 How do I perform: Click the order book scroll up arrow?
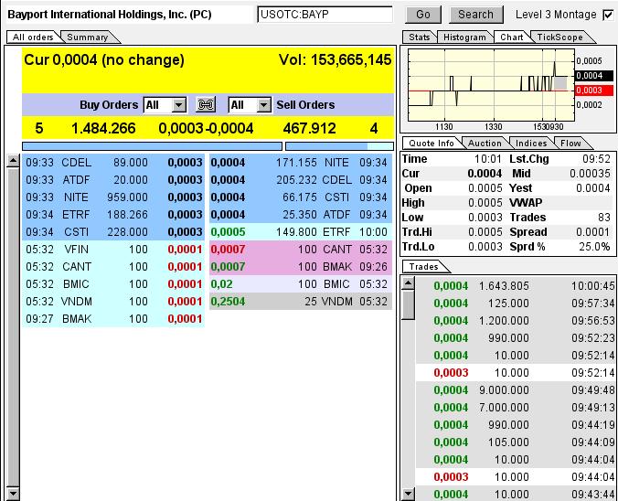[x=13, y=160]
